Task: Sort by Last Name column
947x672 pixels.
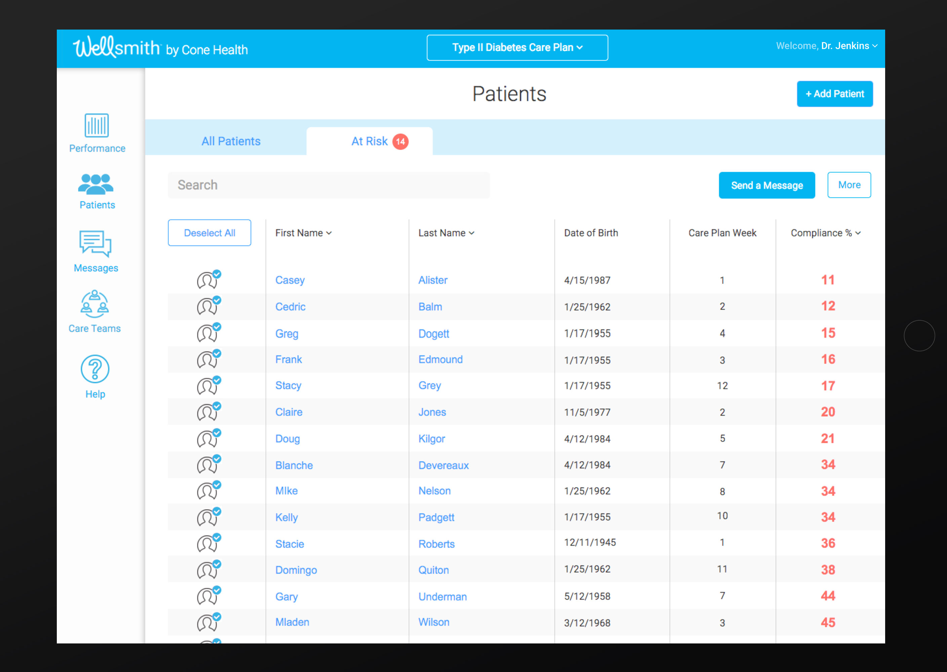Action: (446, 233)
